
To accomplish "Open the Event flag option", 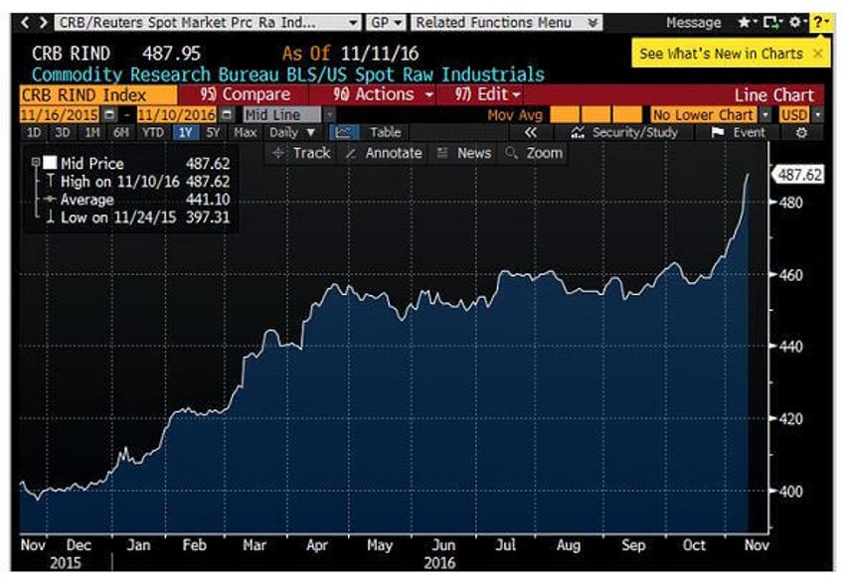I will (738, 132).
